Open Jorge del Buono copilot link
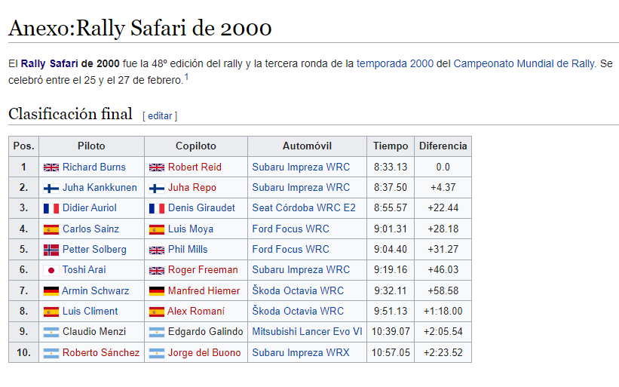619x387 pixels. 204,352
